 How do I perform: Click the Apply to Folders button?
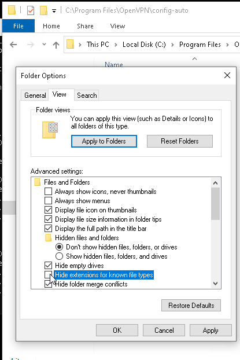pos(104,141)
